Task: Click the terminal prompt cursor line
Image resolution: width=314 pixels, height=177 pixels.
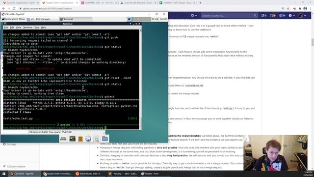Action: point(71,128)
